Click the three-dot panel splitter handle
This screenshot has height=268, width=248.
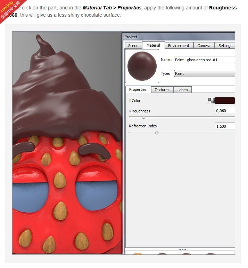click(183, 250)
